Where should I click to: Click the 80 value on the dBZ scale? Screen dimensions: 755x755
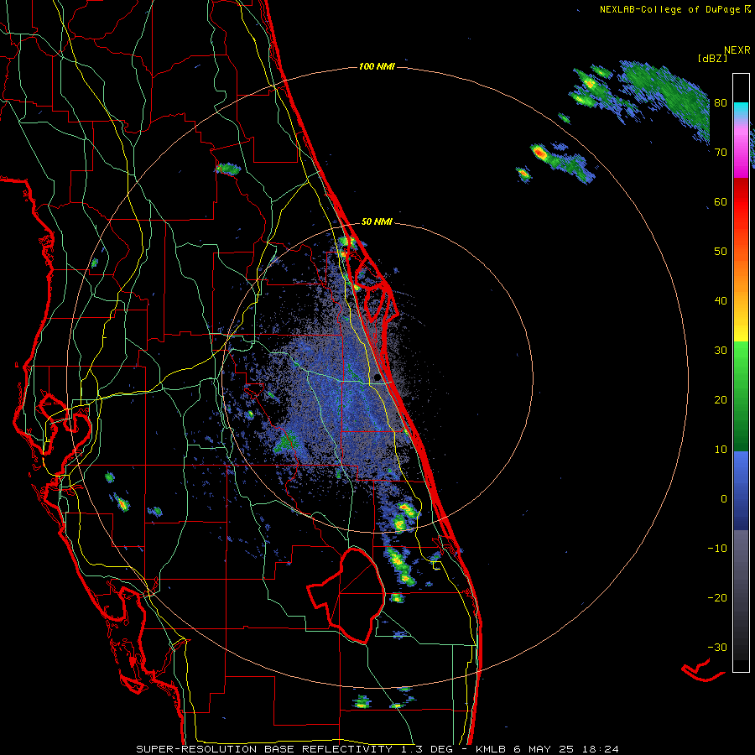[x=721, y=103]
